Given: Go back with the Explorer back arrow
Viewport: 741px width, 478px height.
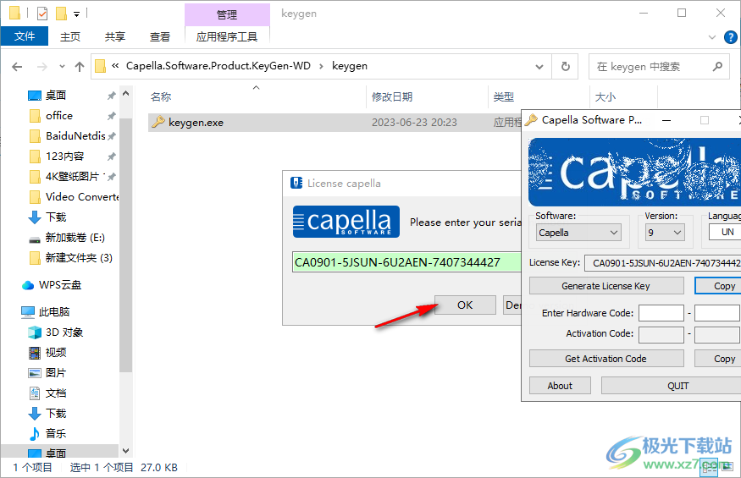Looking at the screenshot, I should [x=17, y=67].
